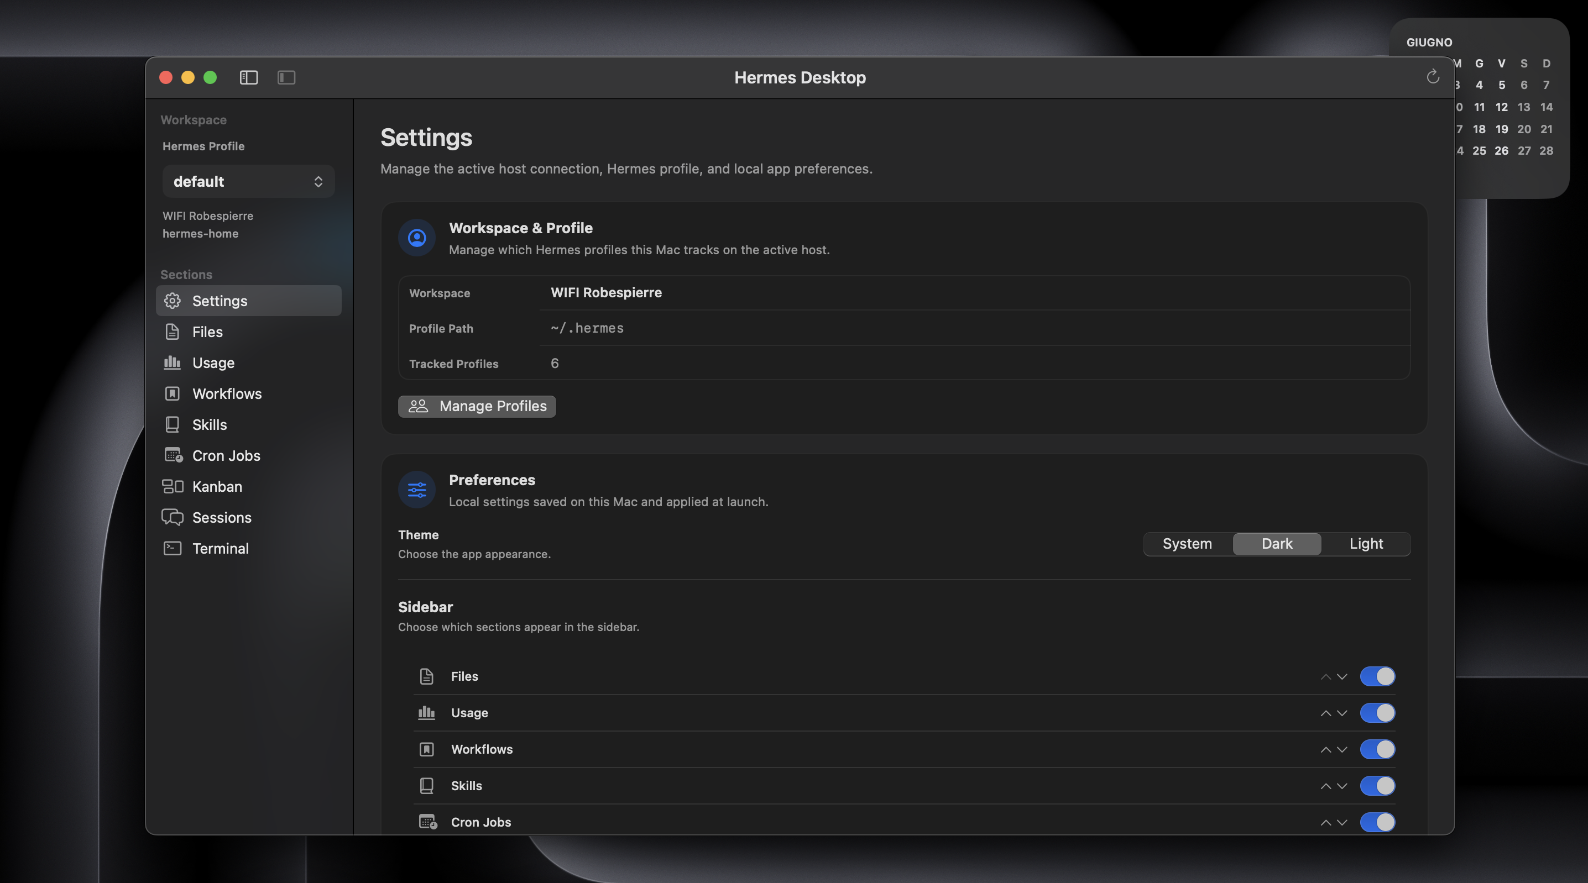
Task: Open Workflows section in sidebar
Action: (x=248, y=393)
